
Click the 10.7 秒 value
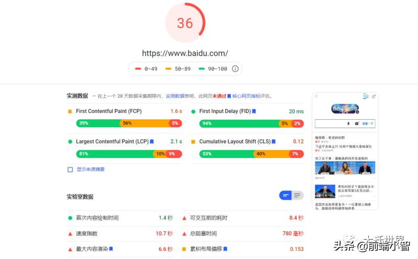164,234
